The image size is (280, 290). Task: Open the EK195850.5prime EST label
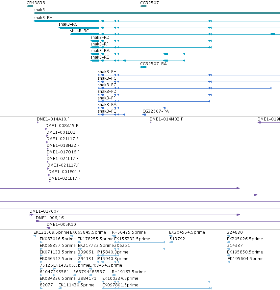coord(245,252)
